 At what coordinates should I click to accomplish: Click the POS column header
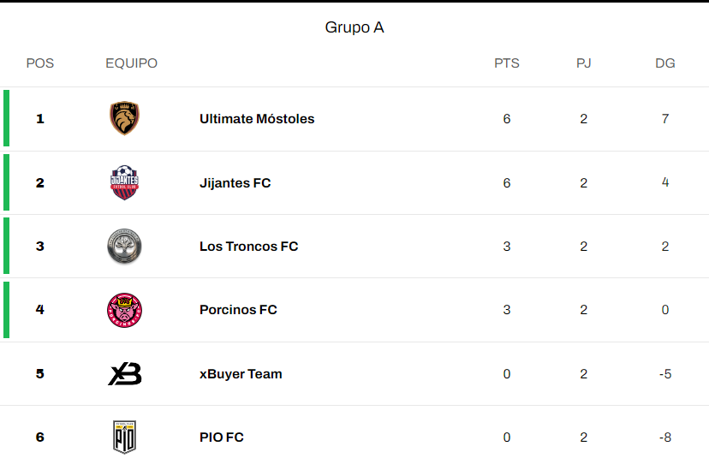(x=39, y=62)
